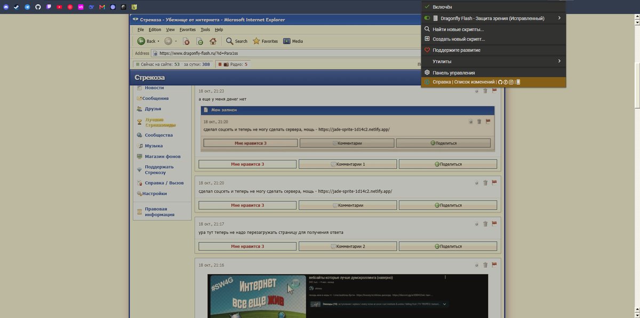Viewport: 640px width, 318px height.
Task: Open Favorites star in the toolbar
Action: pos(265,41)
